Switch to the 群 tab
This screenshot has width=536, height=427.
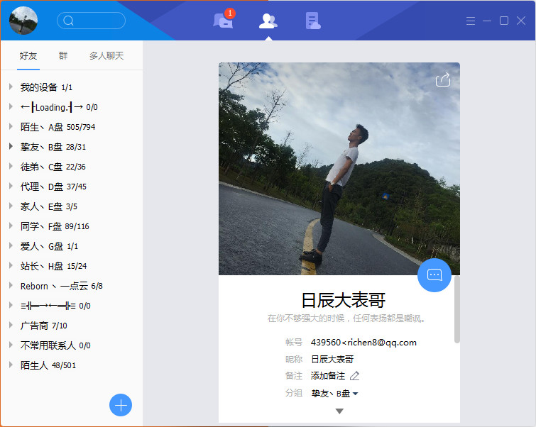click(x=63, y=55)
